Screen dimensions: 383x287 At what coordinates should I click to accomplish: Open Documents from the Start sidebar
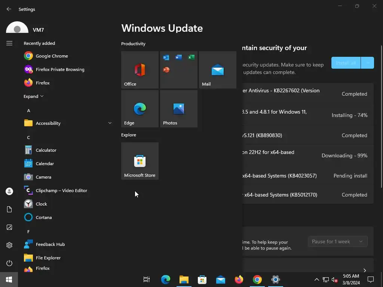click(x=9, y=209)
